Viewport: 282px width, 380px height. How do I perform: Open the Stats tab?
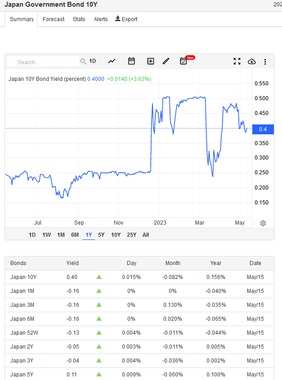[x=79, y=19]
